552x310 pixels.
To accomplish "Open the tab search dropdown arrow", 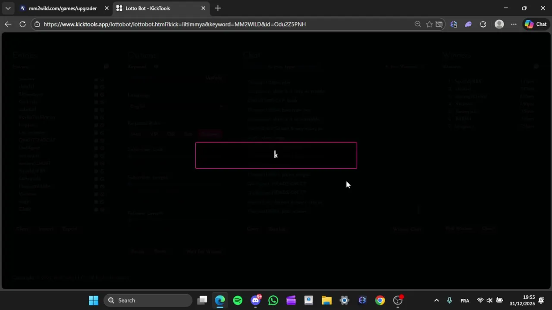I will pos(8,8).
